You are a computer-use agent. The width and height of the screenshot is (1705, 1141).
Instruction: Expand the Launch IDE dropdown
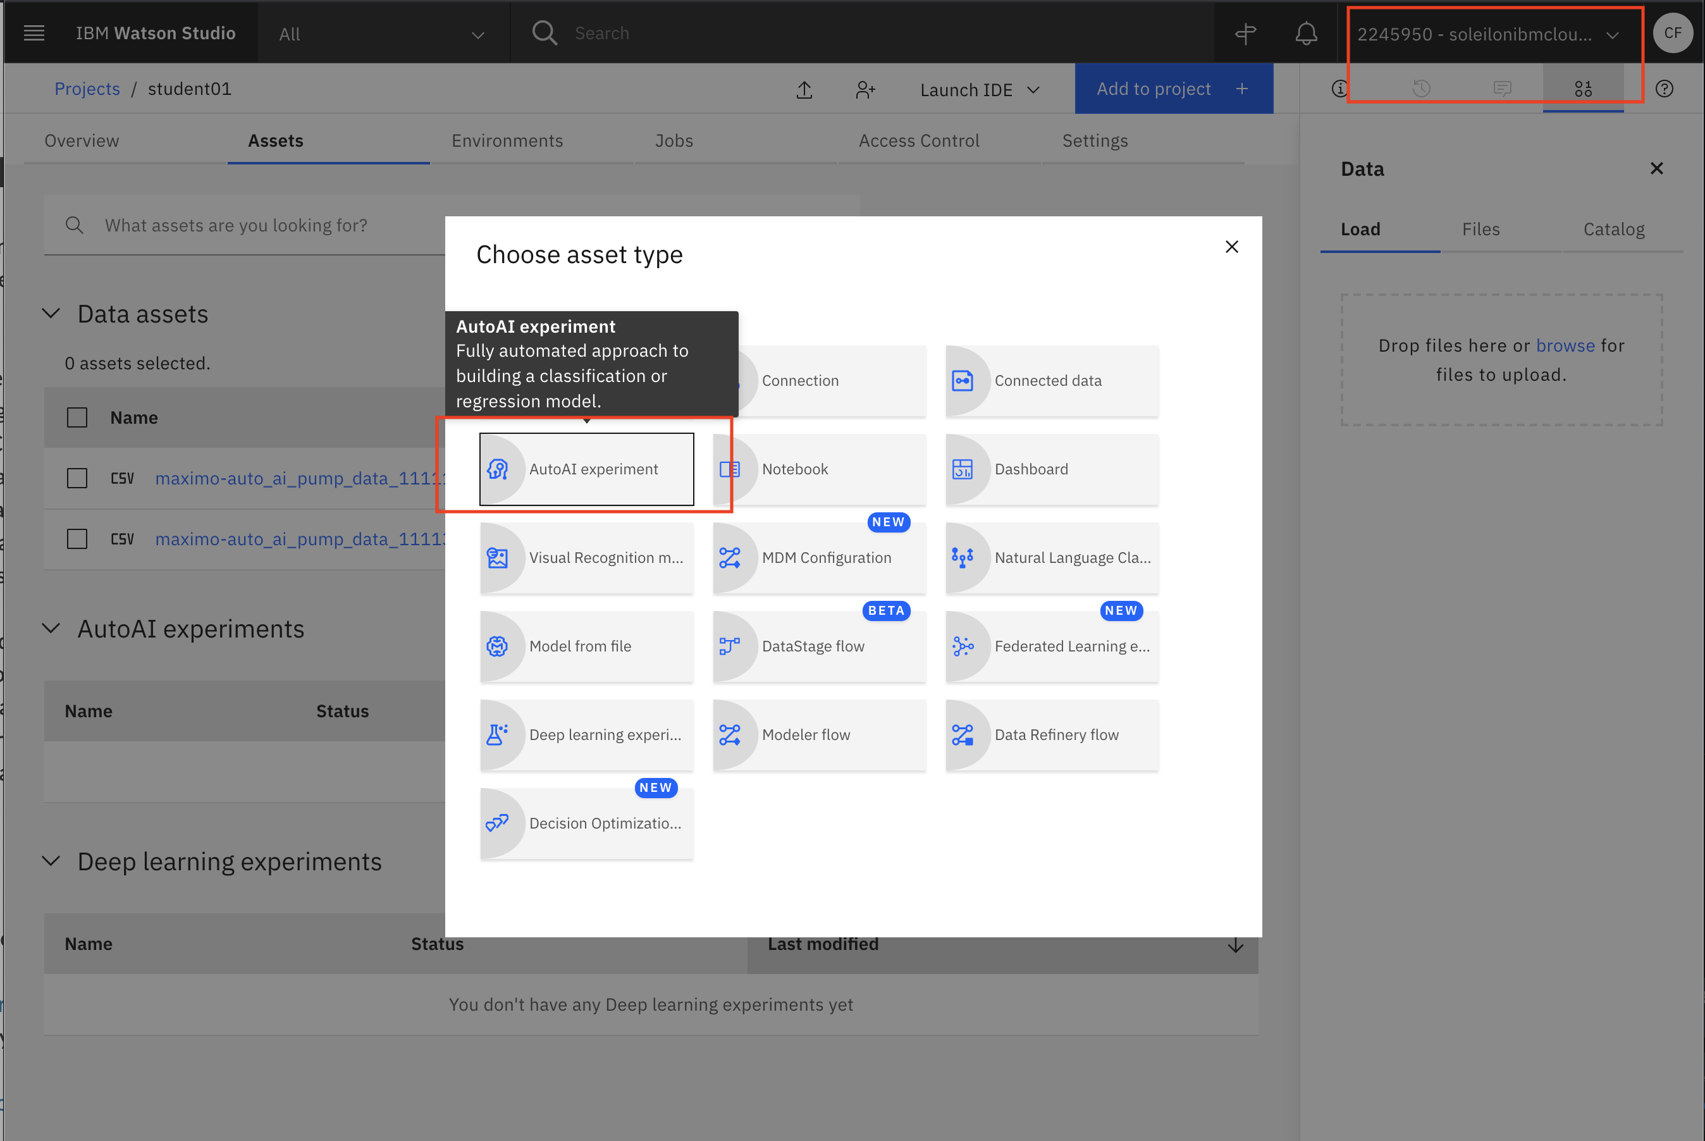[979, 90]
